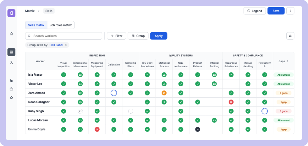Click Ruby Singh's 3 gaps badge

point(283,111)
